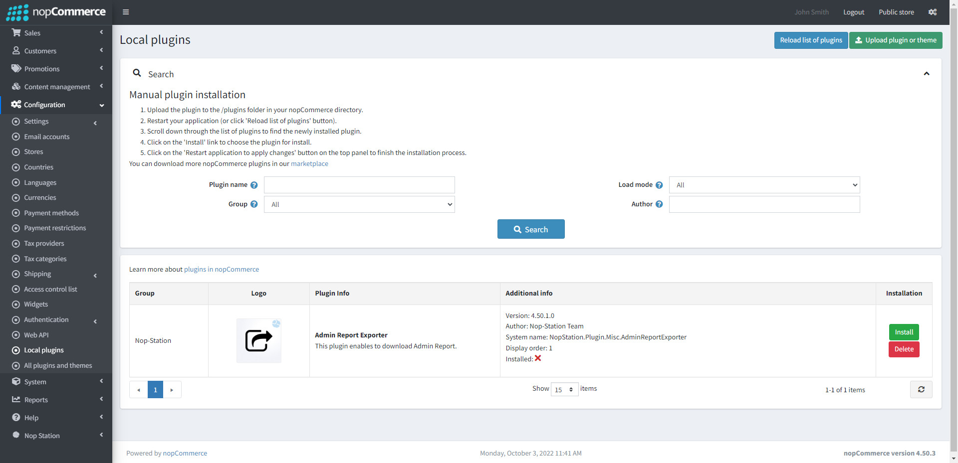Click the Author help question icon

coord(659,204)
